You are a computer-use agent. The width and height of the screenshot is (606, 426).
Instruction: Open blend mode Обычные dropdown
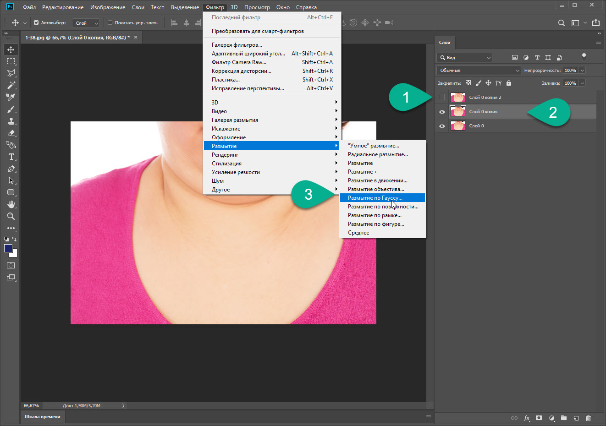pyautogui.click(x=479, y=70)
